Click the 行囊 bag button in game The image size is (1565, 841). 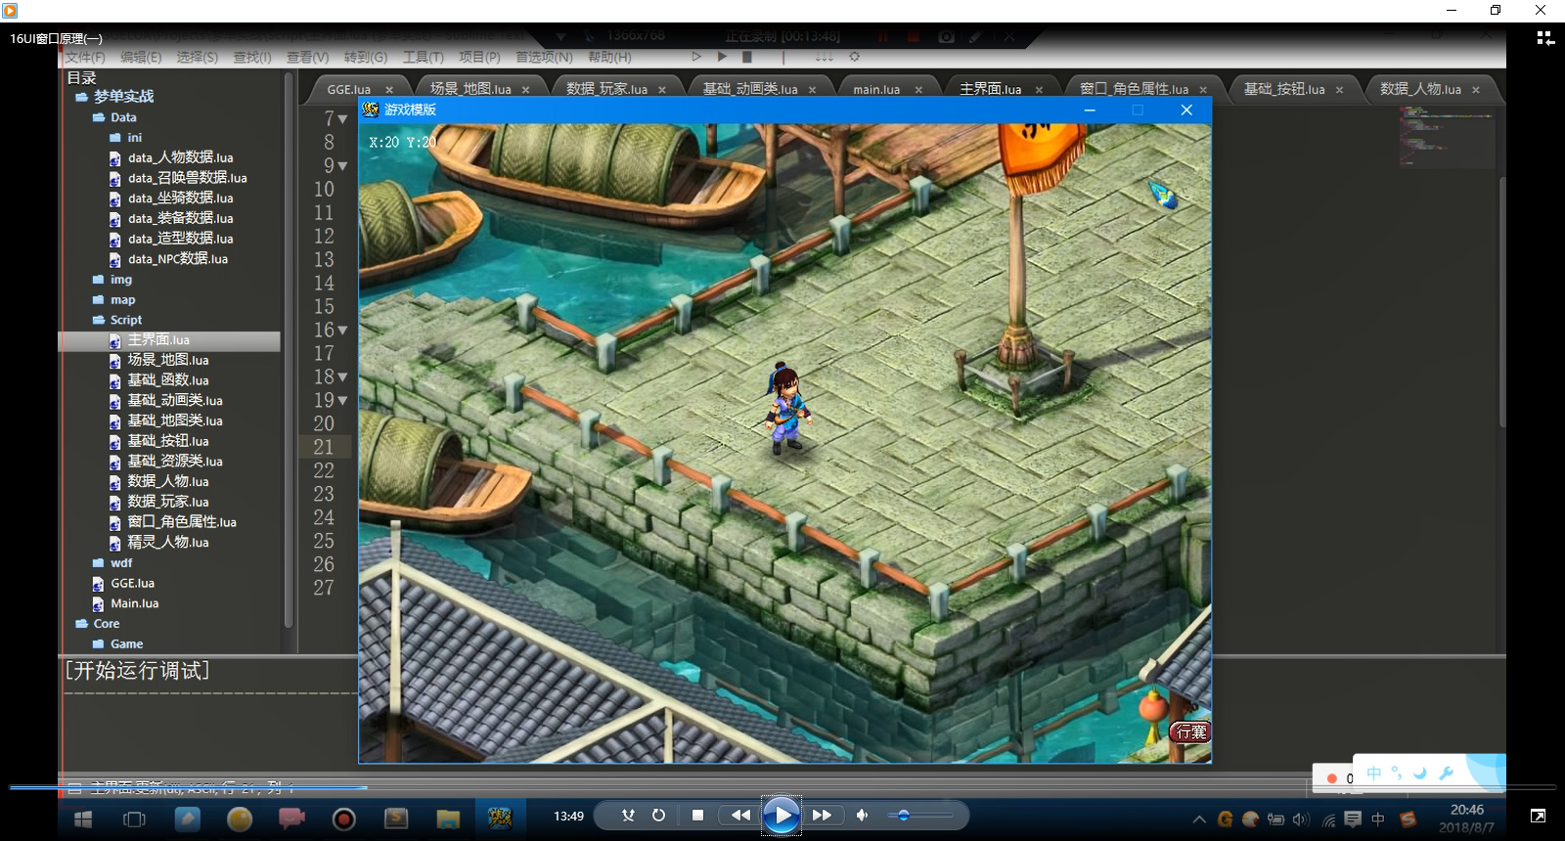click(1190, 731)
